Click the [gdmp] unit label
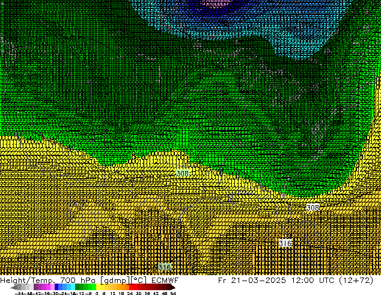The height and width of the screenshot is (295, 381). [x=115, y=281]
